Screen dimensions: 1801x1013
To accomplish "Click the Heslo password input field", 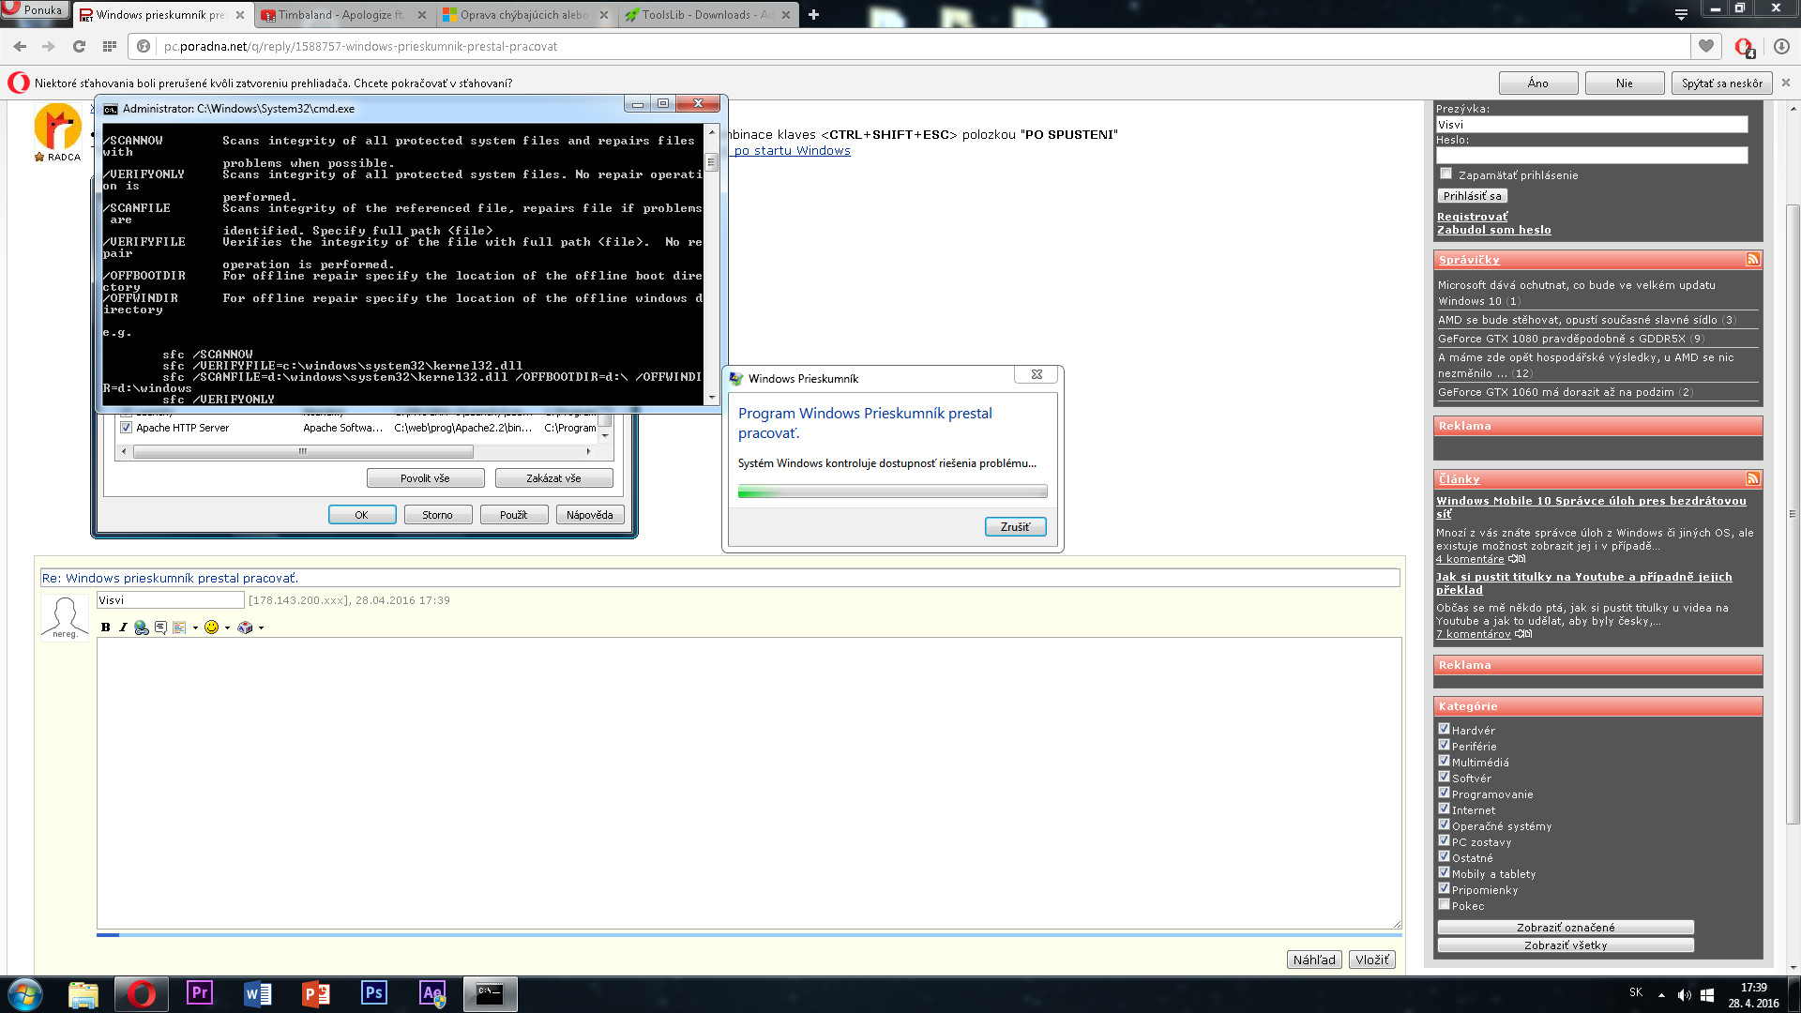I will point(1592,155).
